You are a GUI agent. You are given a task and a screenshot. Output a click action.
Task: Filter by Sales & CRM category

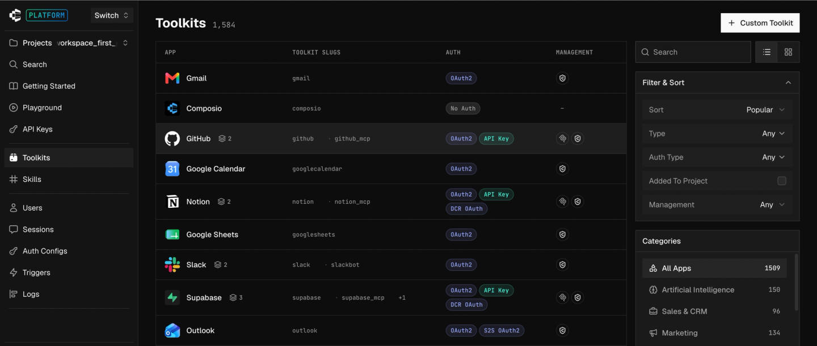(714, 311)
